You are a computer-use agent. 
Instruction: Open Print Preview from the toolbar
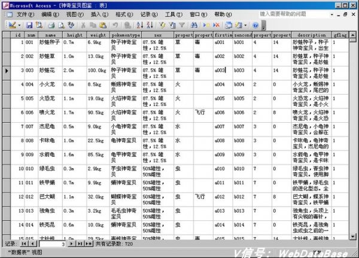click(61, 25)
